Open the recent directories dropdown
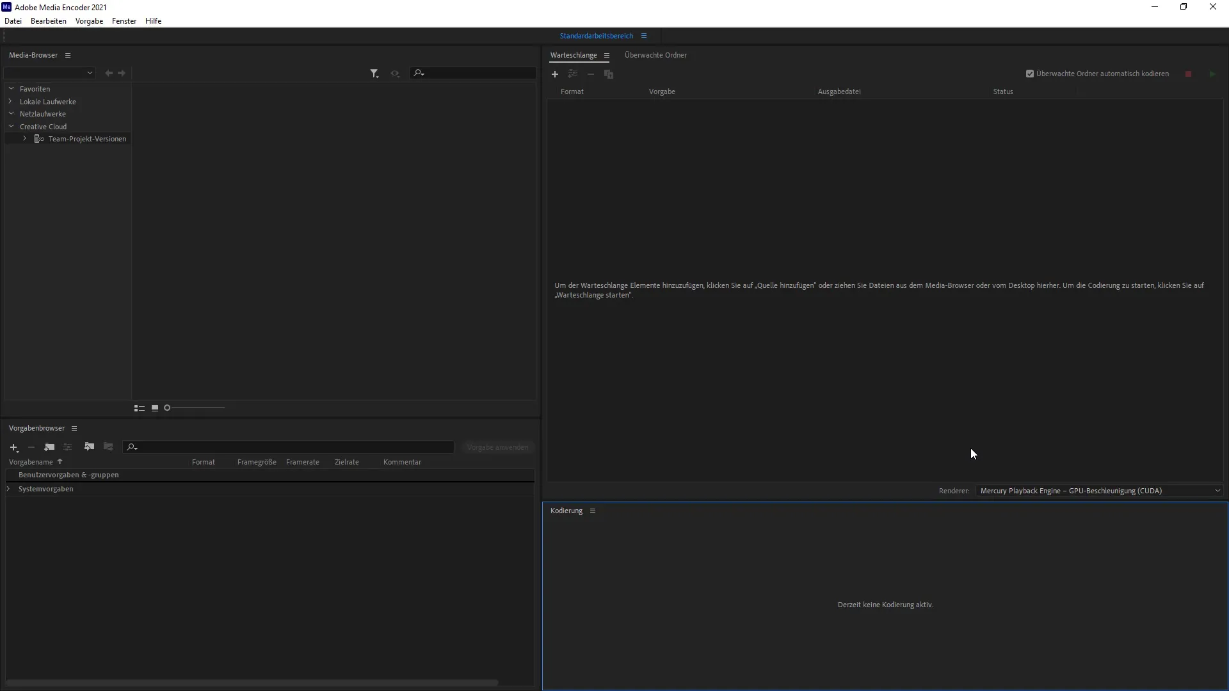The height and width of the screenshot is (691, 1229). coord(50,73)
